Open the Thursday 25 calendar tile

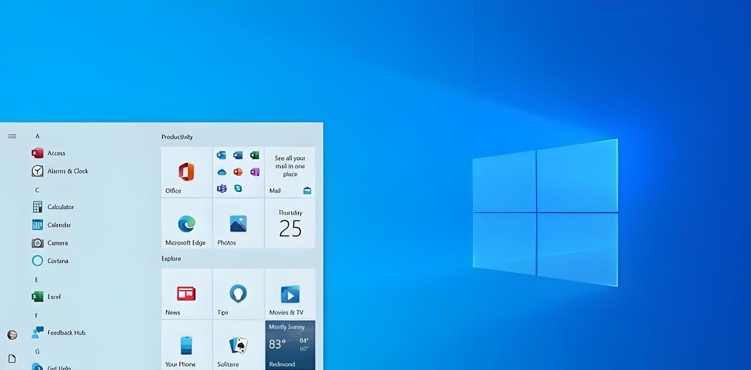[x=290, y=224]
